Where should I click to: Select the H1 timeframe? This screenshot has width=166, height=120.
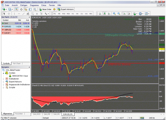(x=73, y=14)
